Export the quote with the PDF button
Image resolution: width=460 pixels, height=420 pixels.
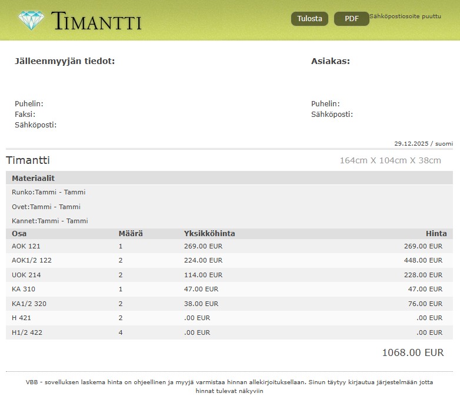click(x=351, y=19)
